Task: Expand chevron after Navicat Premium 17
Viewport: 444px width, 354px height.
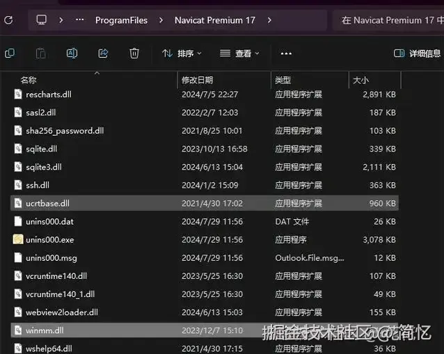Action: [269, 20]
